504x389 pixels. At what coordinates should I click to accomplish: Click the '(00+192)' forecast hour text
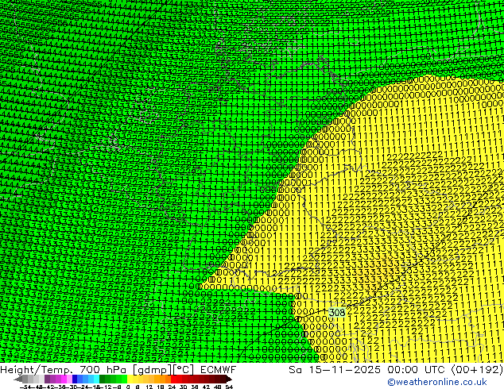477,369
